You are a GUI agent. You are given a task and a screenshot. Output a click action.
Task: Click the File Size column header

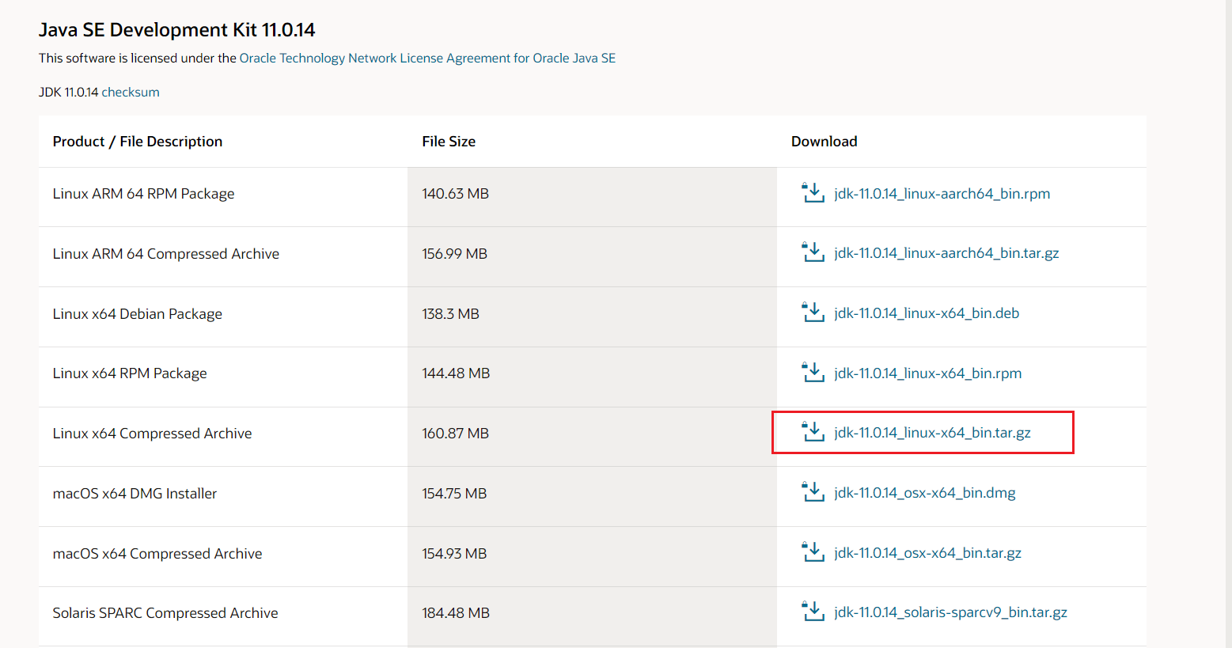pos(449,142)
